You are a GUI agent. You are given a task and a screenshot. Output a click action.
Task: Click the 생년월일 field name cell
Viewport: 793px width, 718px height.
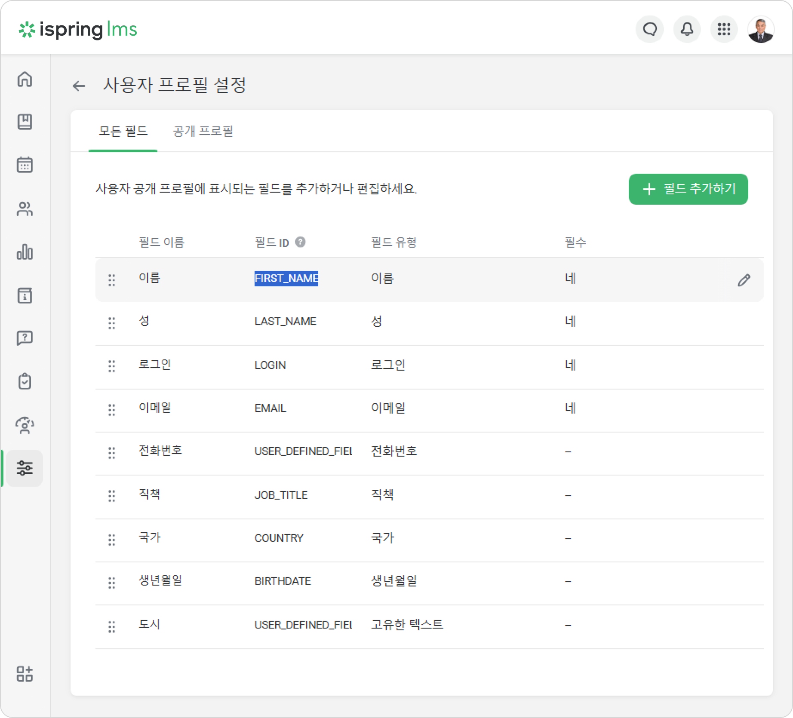pyautogui.click(x=160, y=580)
